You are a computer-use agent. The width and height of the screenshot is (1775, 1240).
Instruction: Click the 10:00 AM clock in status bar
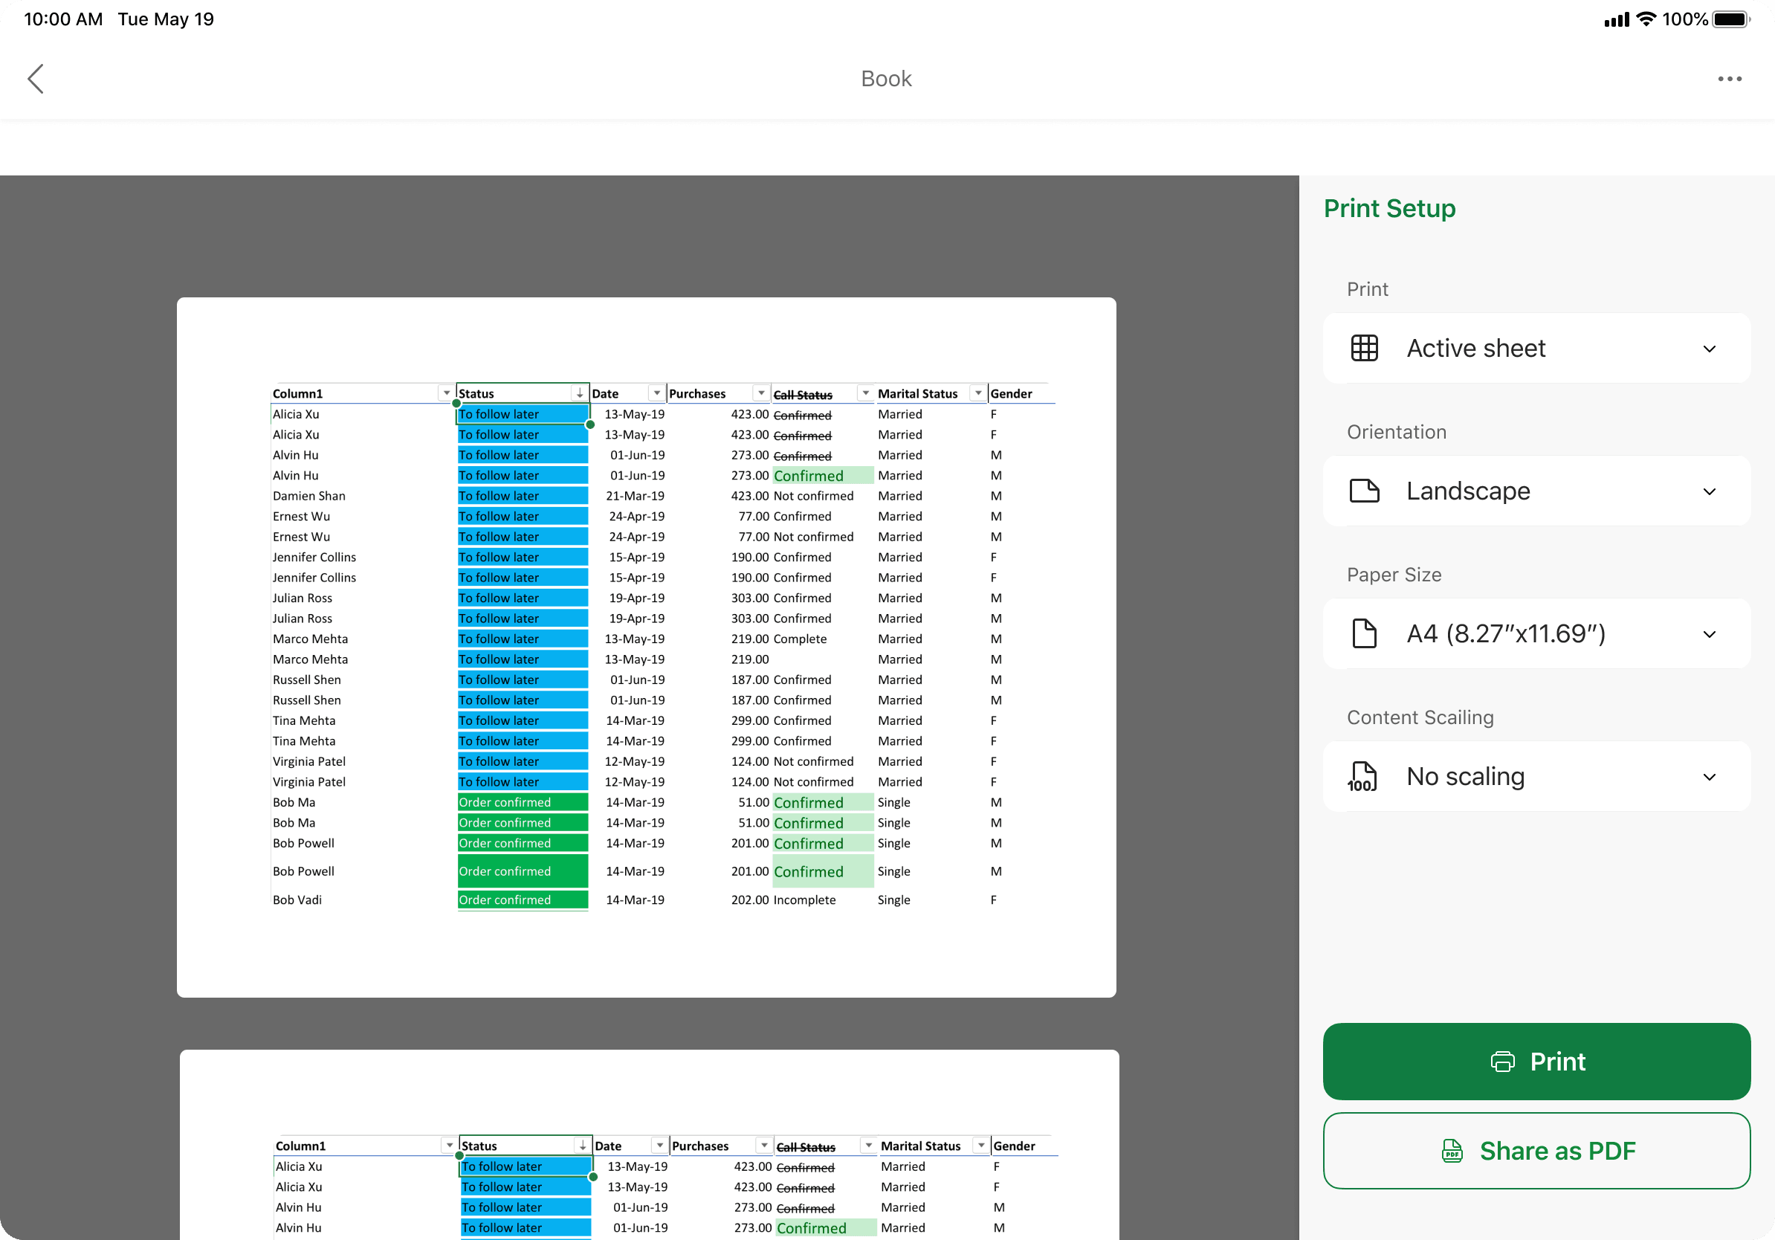pyautogui.click(x=63, y=19)
